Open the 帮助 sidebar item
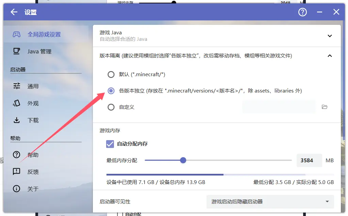The width and height of the screenshot is (348, 216). [33, 155]
